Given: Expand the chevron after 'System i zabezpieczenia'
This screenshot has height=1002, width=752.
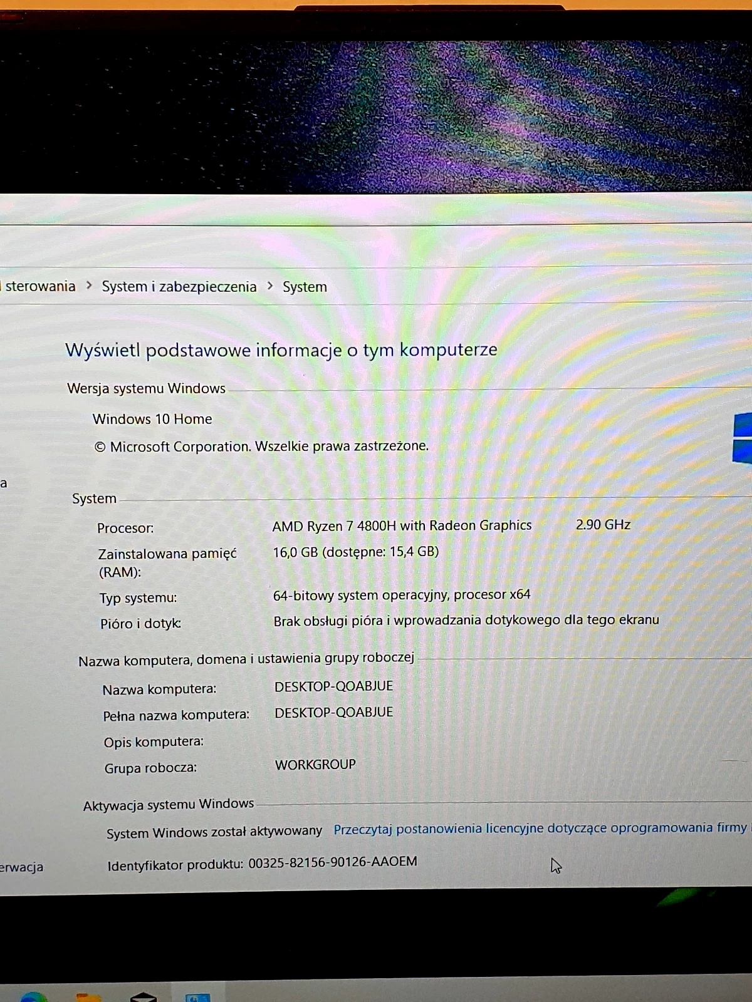Looking at the screenshot, I should pos(270,286).
